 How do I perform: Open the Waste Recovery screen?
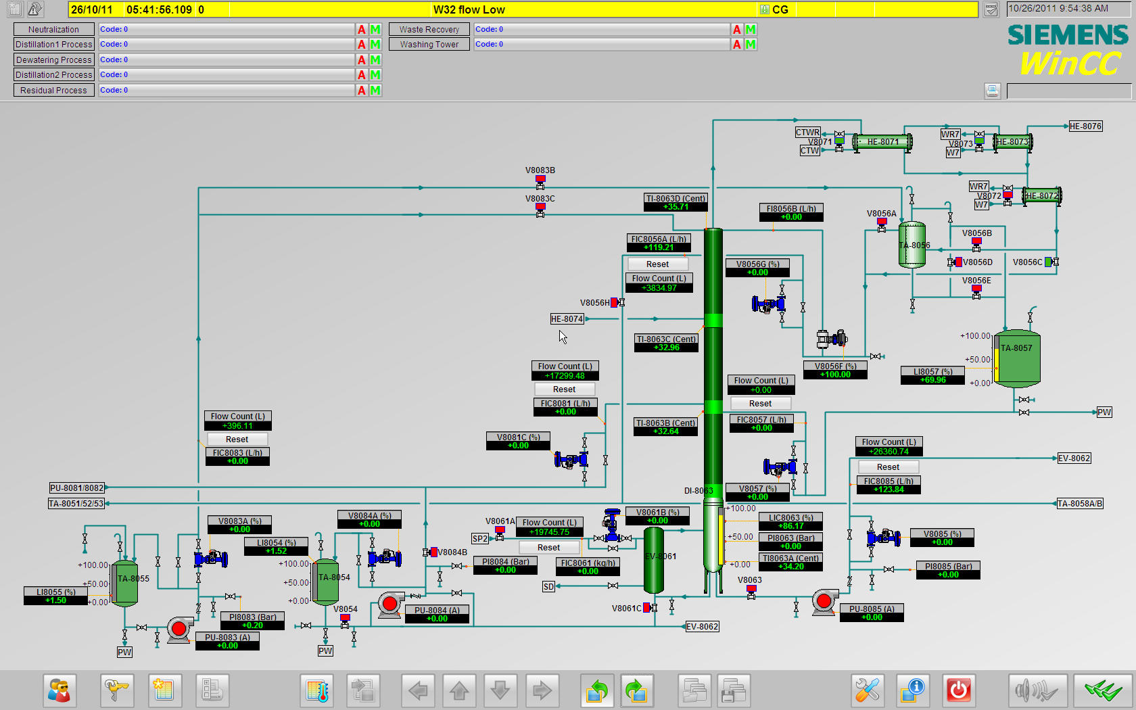point(429,30)
